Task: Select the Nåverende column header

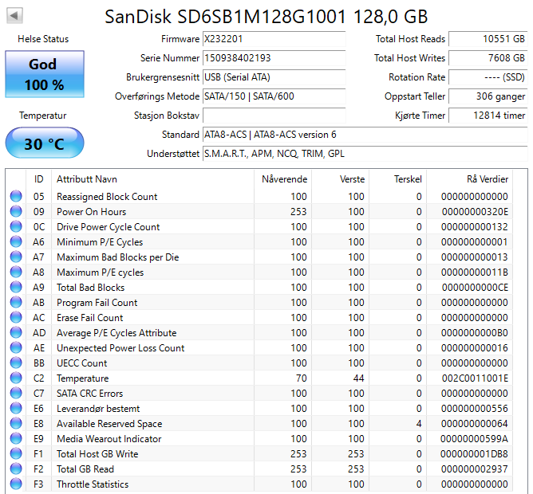Action: pos(284,179)
